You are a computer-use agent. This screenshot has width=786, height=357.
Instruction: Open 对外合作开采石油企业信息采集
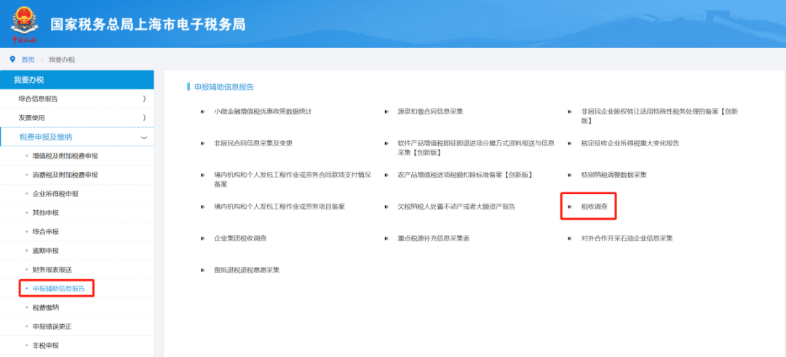point(627,238)
